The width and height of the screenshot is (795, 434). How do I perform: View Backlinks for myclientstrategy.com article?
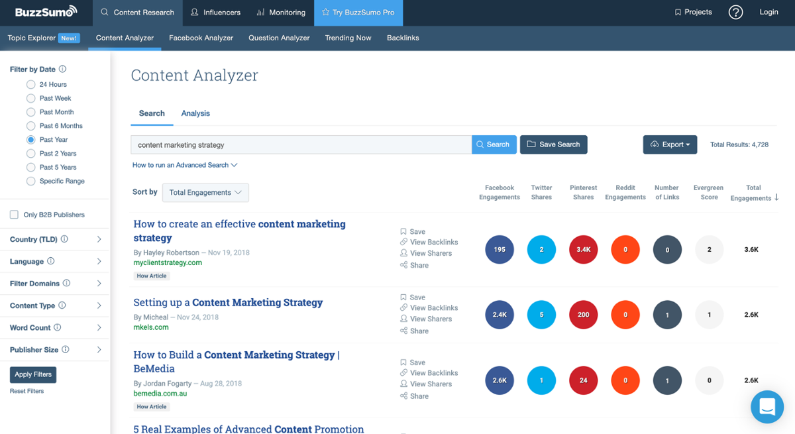click(429, 243)
